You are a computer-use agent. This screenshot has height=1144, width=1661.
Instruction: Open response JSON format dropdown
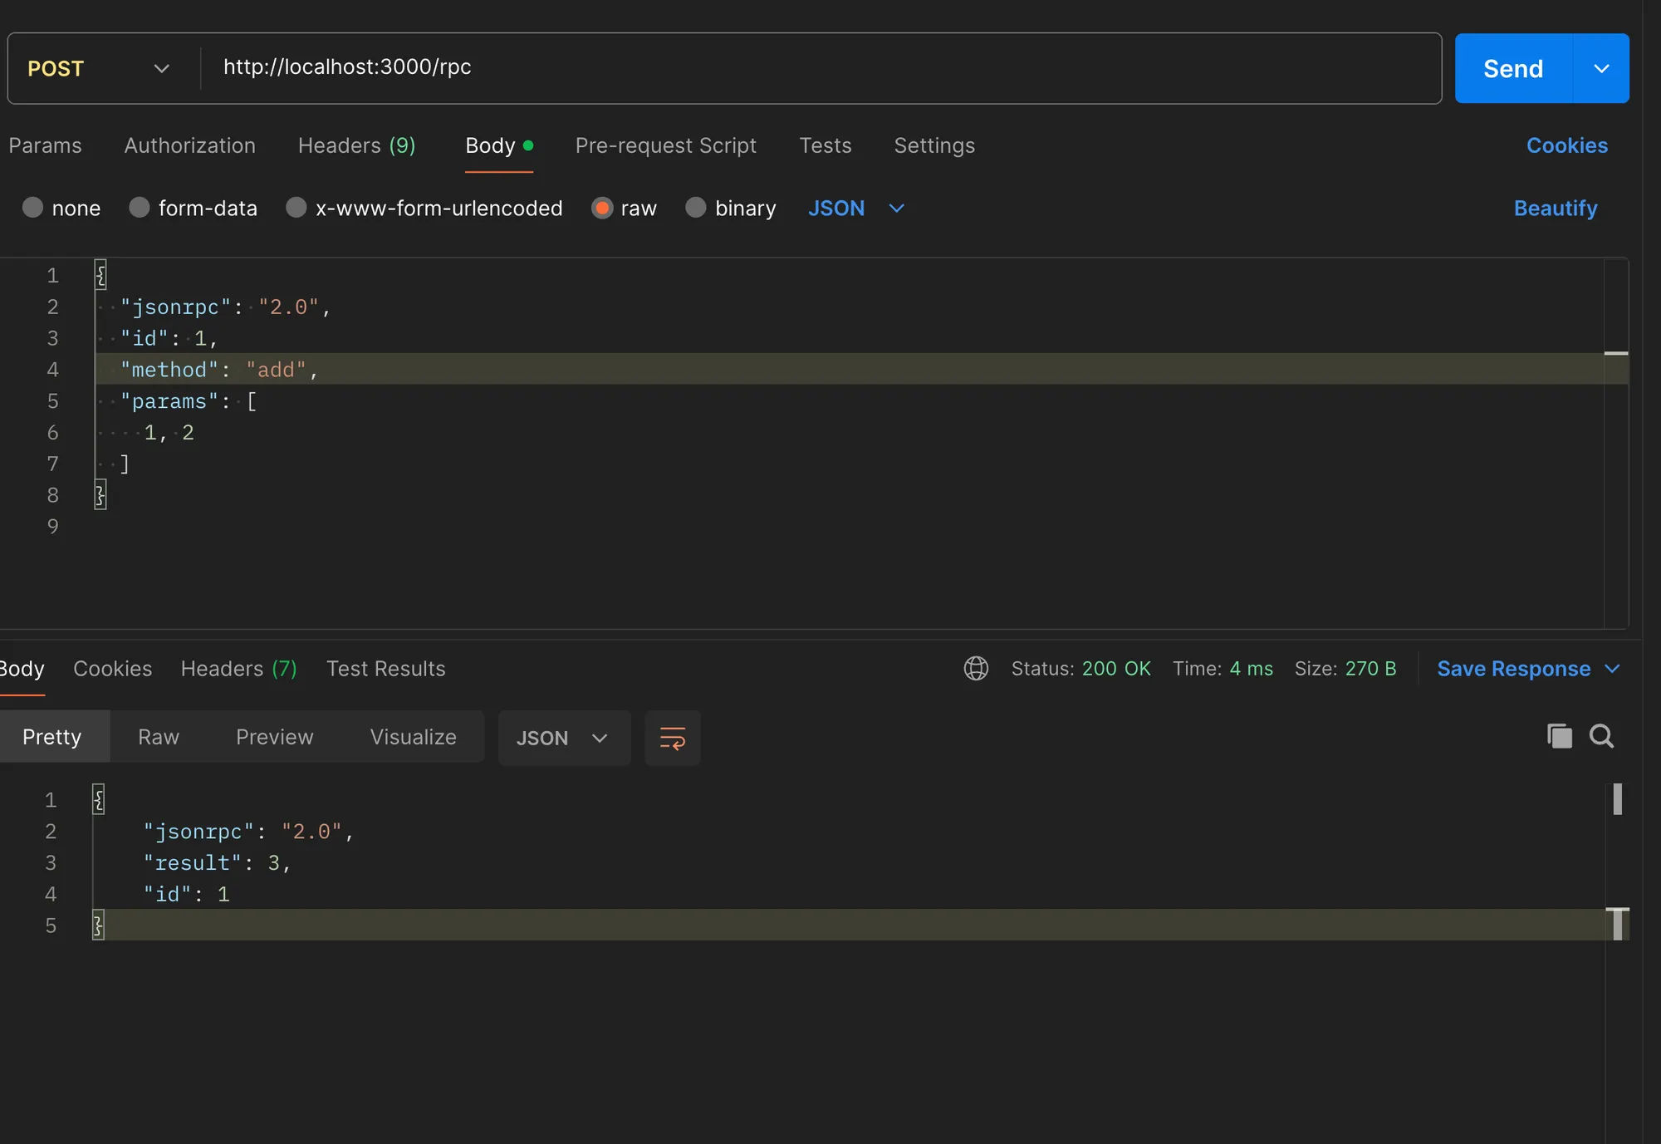pos(563,738)
